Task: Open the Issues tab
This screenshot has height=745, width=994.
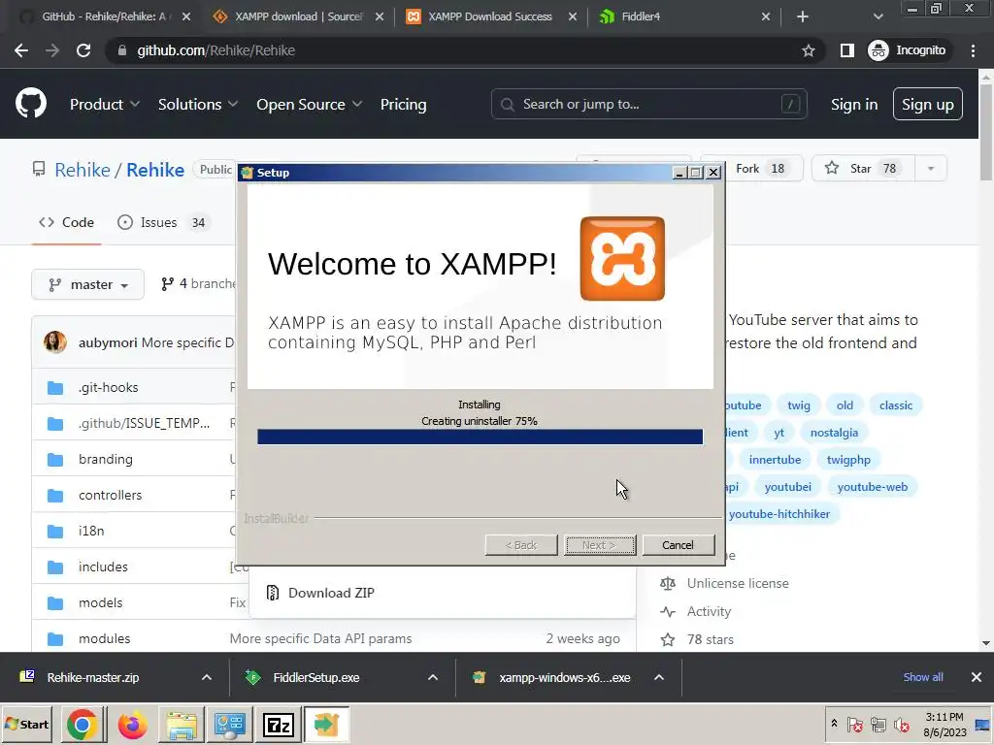Action: click(x=162, y=222)
